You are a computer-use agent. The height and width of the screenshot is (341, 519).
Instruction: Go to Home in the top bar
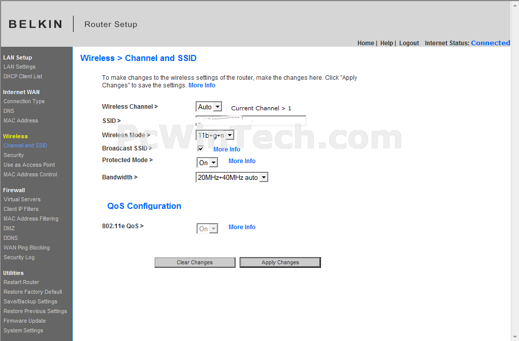366,43
